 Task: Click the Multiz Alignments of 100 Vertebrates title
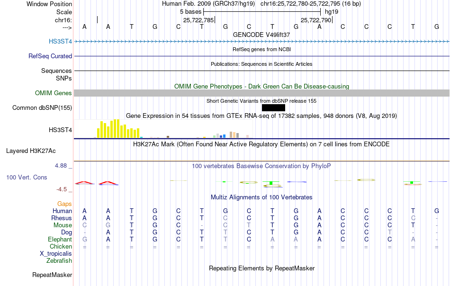click(x=261, y=197)
